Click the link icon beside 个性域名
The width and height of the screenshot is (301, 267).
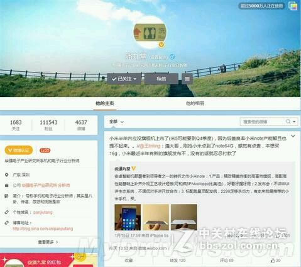point(7,212)
